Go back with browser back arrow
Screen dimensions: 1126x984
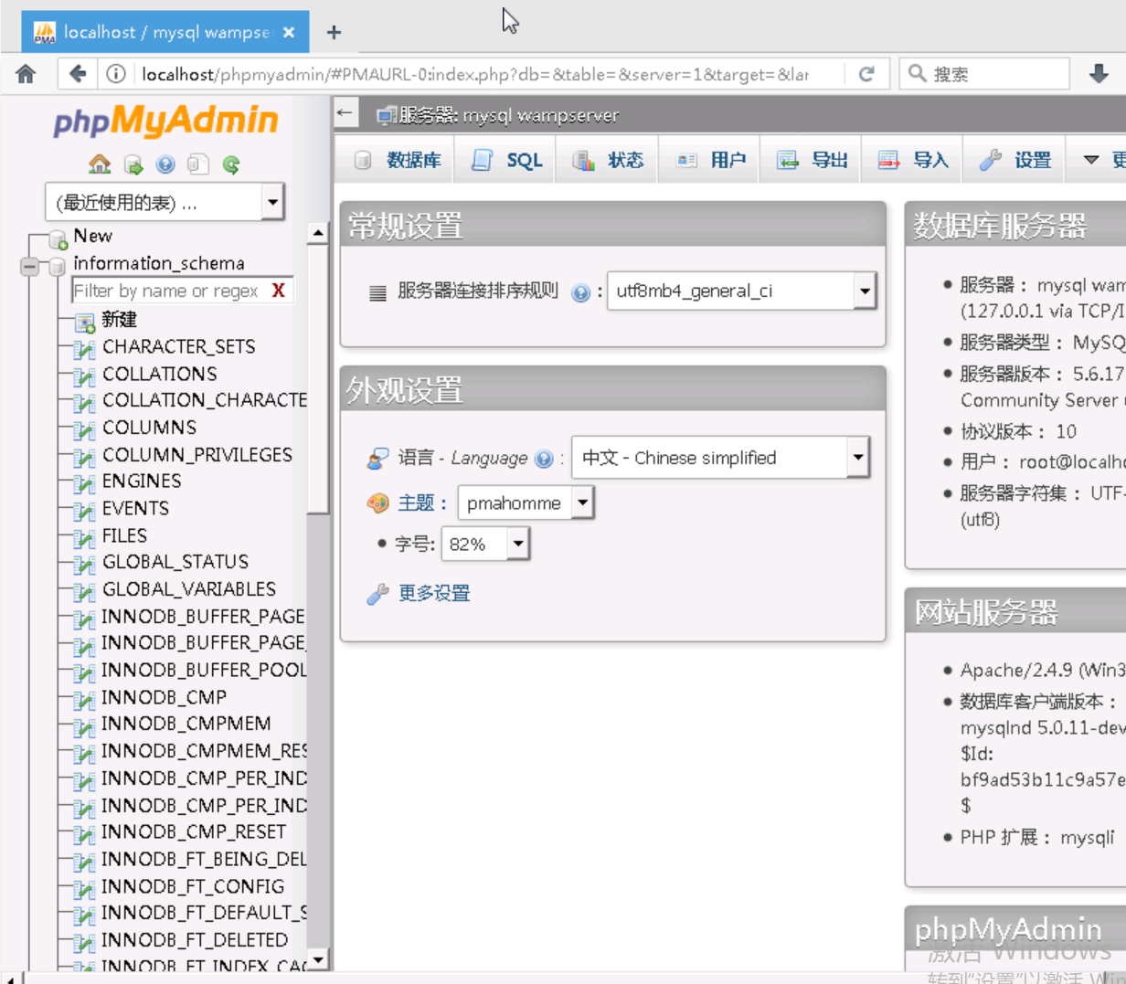click(78, 74)
